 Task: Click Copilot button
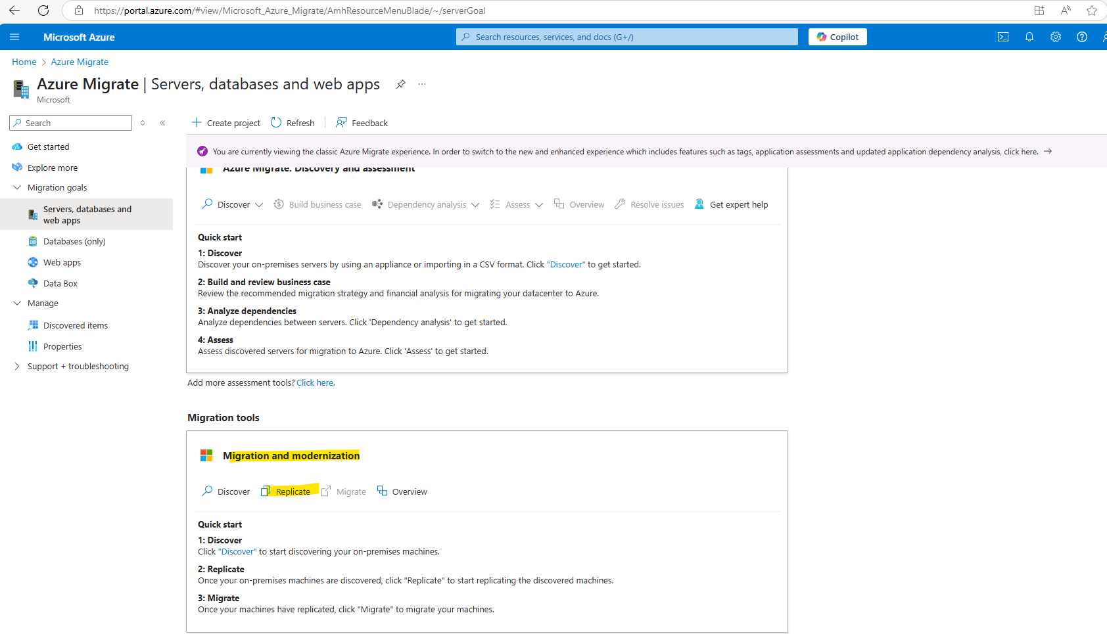coord(837,37)
